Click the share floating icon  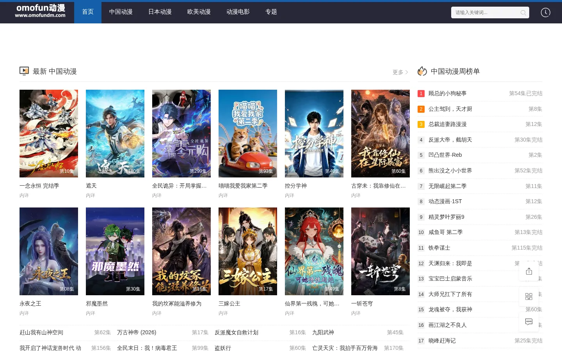[529, 271]
